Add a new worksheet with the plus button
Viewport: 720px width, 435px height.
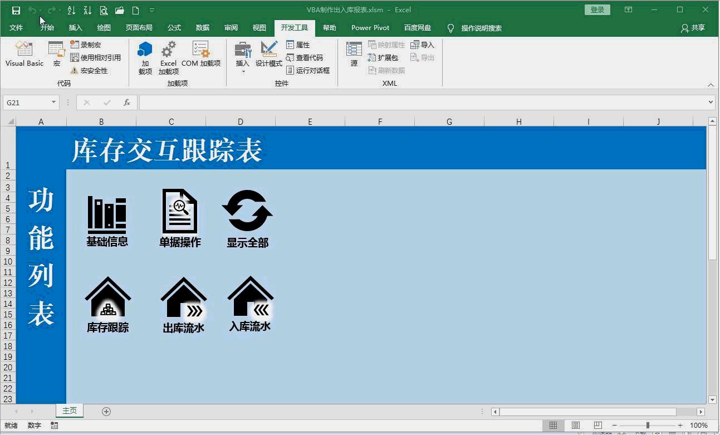(x=106, y=411)
